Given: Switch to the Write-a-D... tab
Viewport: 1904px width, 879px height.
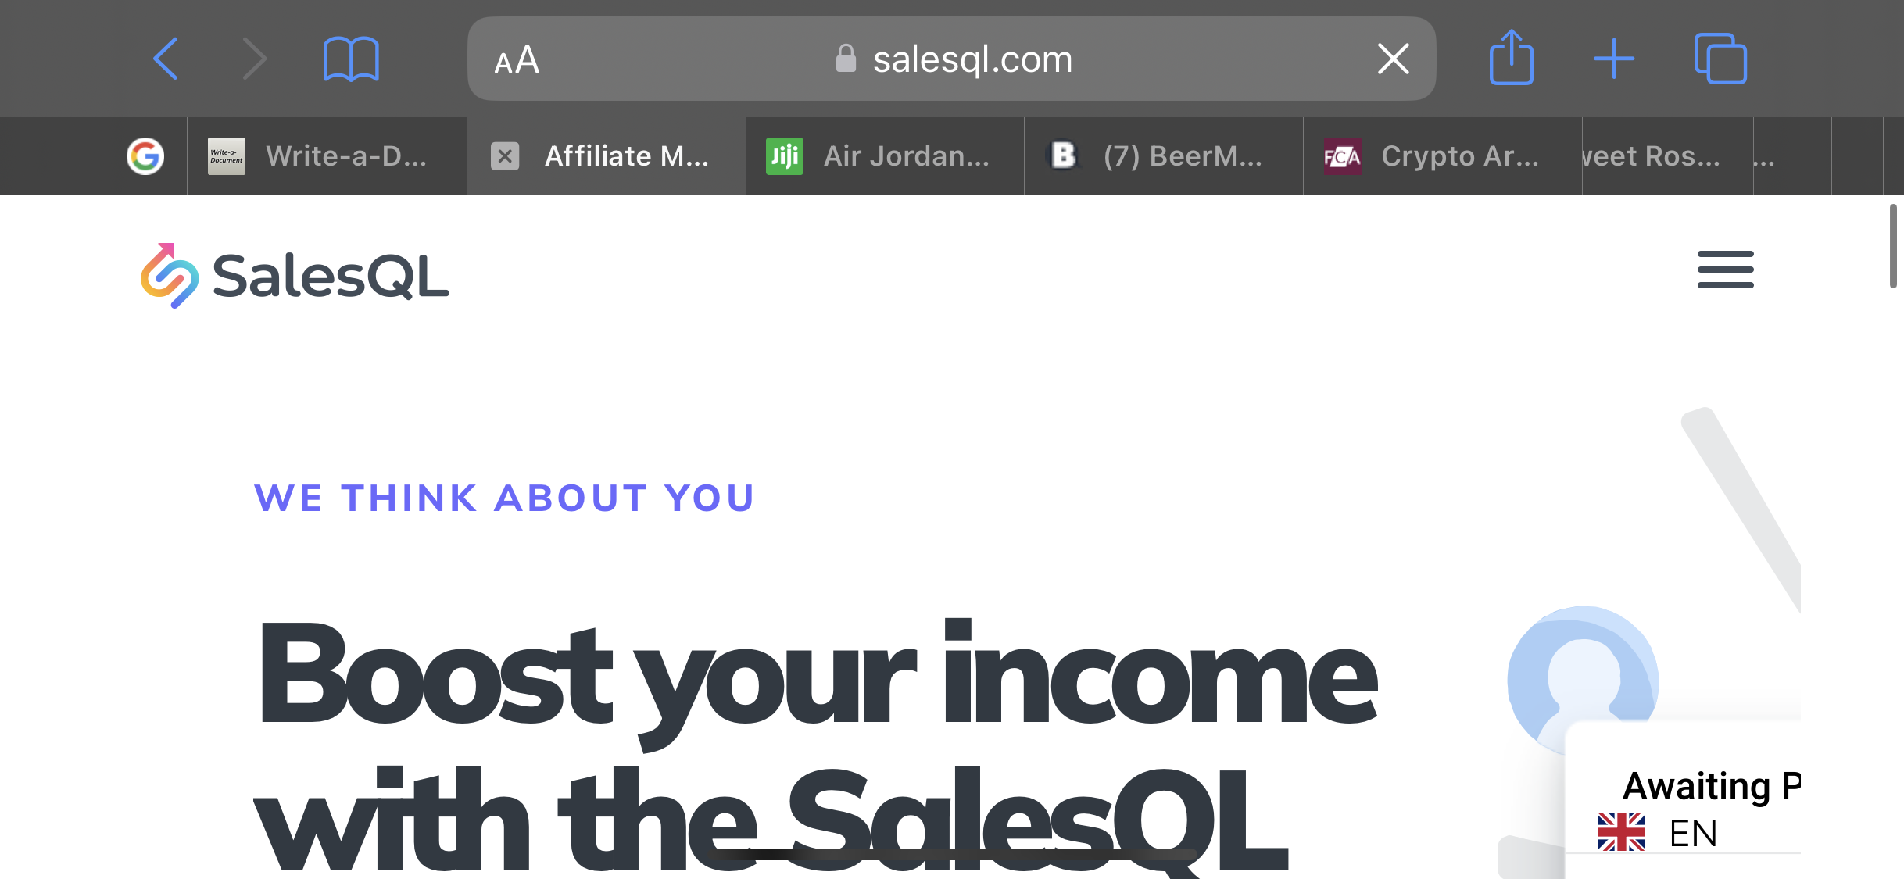Looking at the screenshot, I should tap(327, 156).
